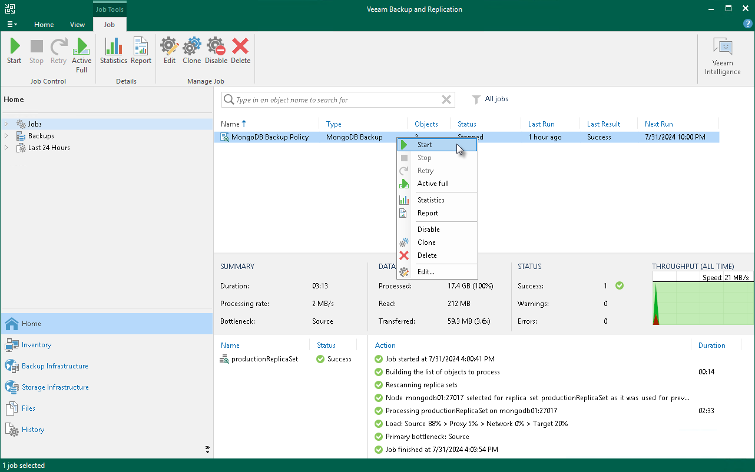This screenshot has width=755, height=472.
Task: Click the Report ribbon icon
Action: point(141,51)
